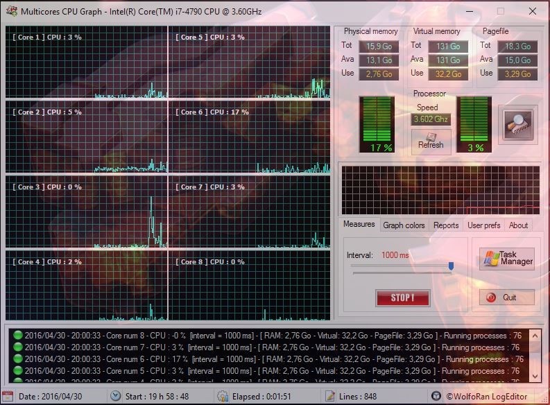The image size is (550, 405).
Task: Click the Refresh processor speed button
Action: point(431,141)
